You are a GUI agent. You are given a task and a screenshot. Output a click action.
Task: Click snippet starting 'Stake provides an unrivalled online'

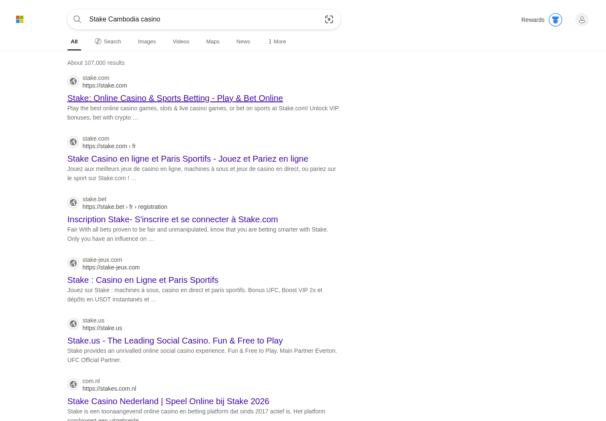(x=202, y=355)
